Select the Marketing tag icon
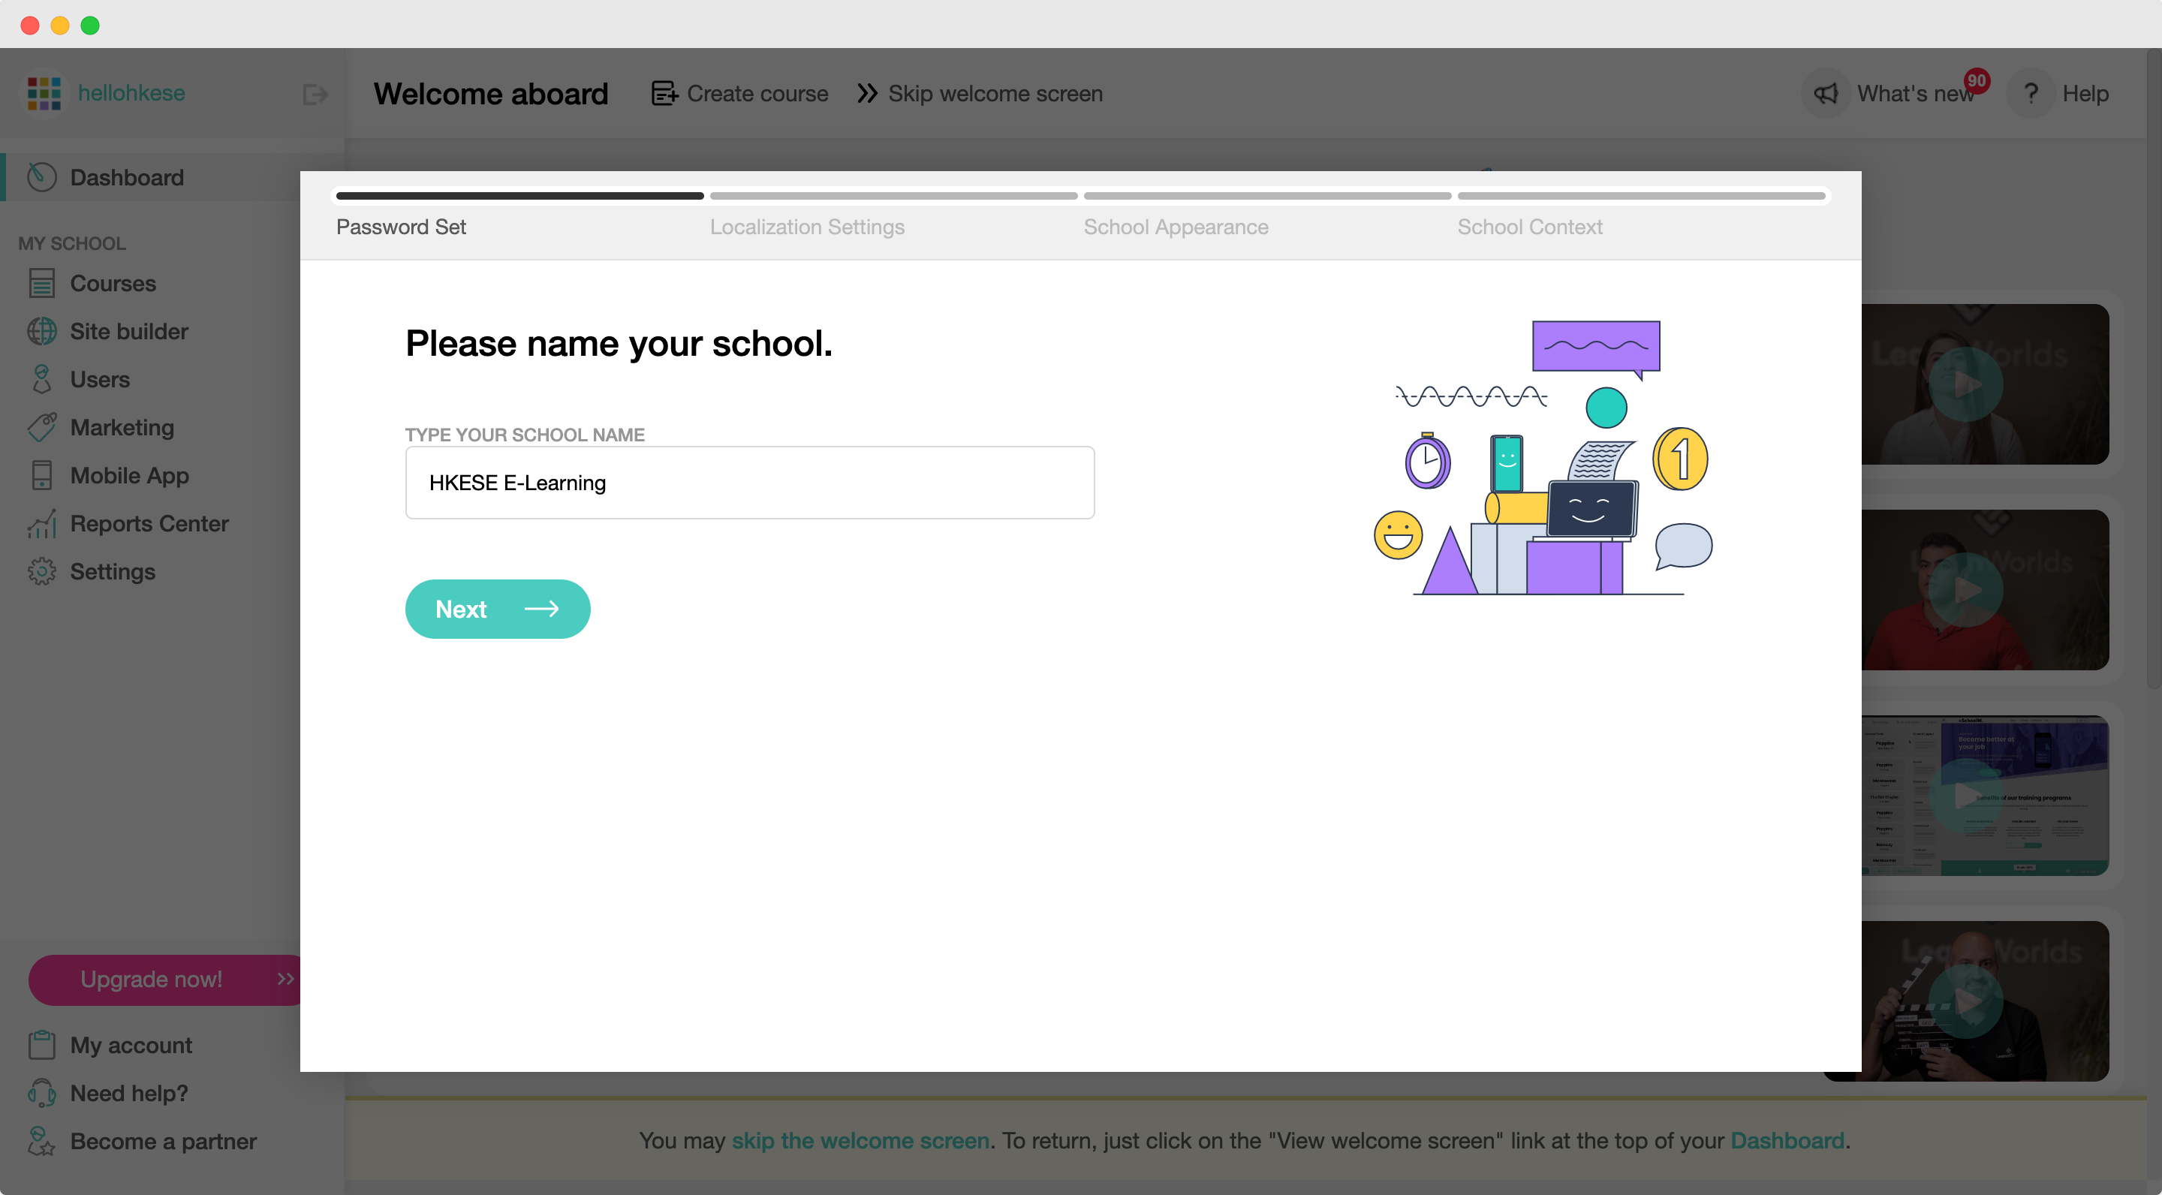The width and height of the screenshot is (2162, 1195). 41,427
